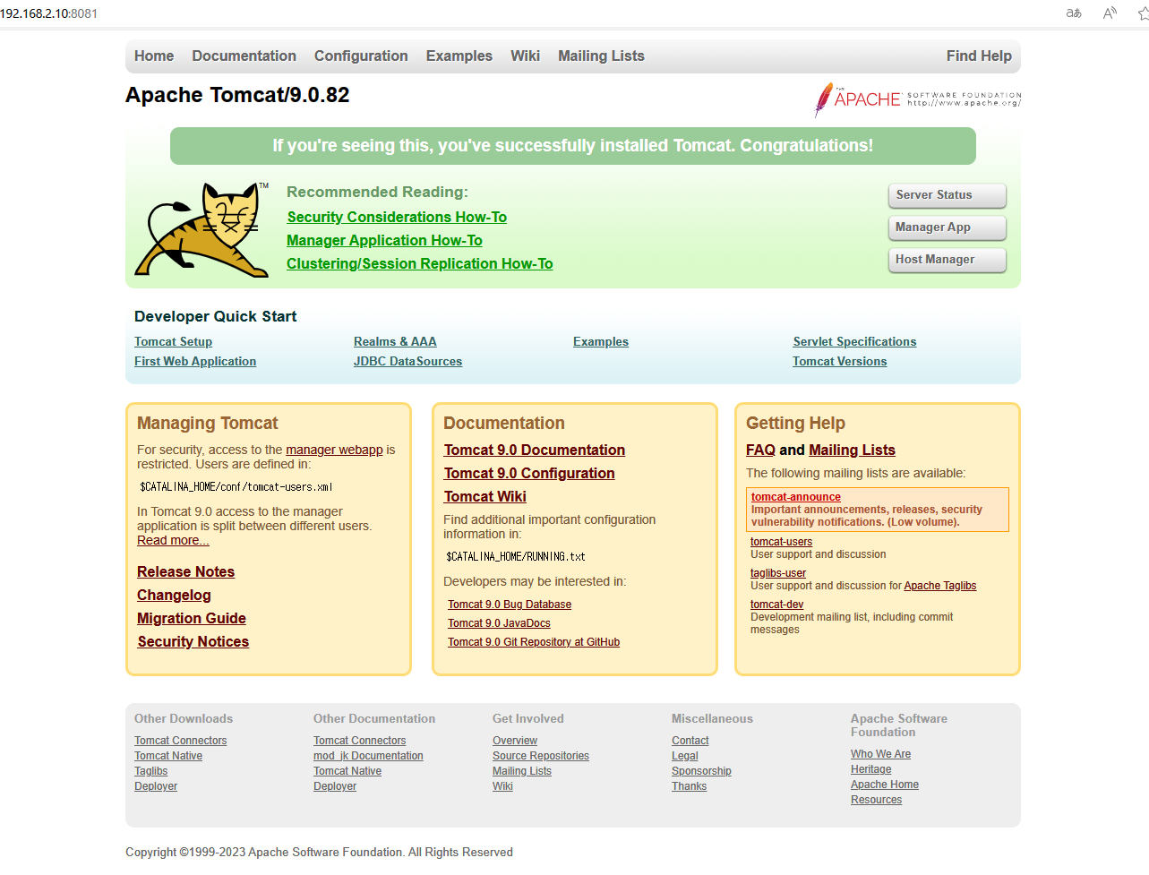The height and width of the screenshot is (875, 1149).
Task: Click the Apache Software Foundation feather logo
Action: [x=917, y=99]
